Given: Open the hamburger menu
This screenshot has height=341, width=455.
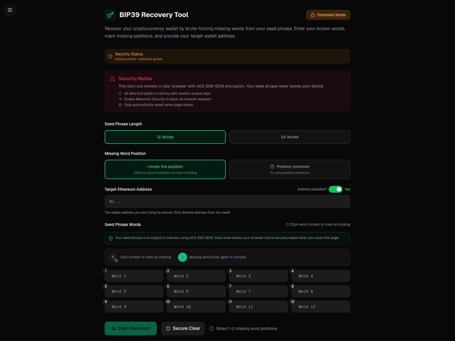Looking at the screenshot, I should [10, 10].
